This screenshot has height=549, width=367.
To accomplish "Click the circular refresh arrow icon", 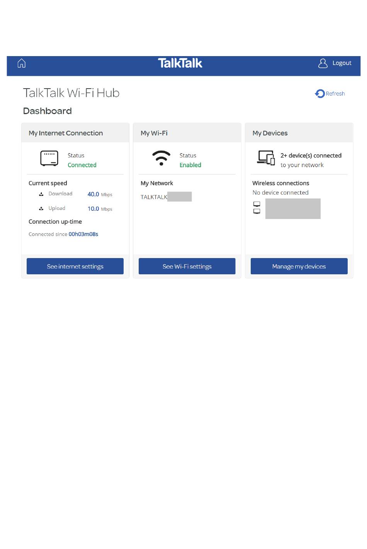I will (320, 94).
